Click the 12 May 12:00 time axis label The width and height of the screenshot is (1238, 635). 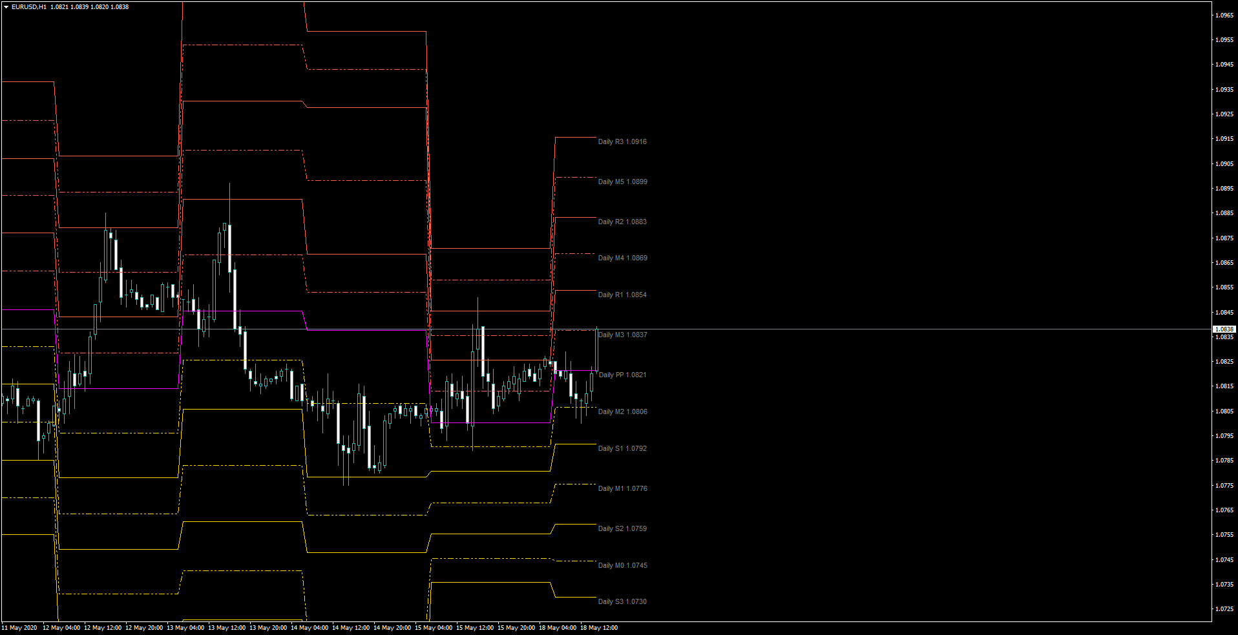click(103, 628)
